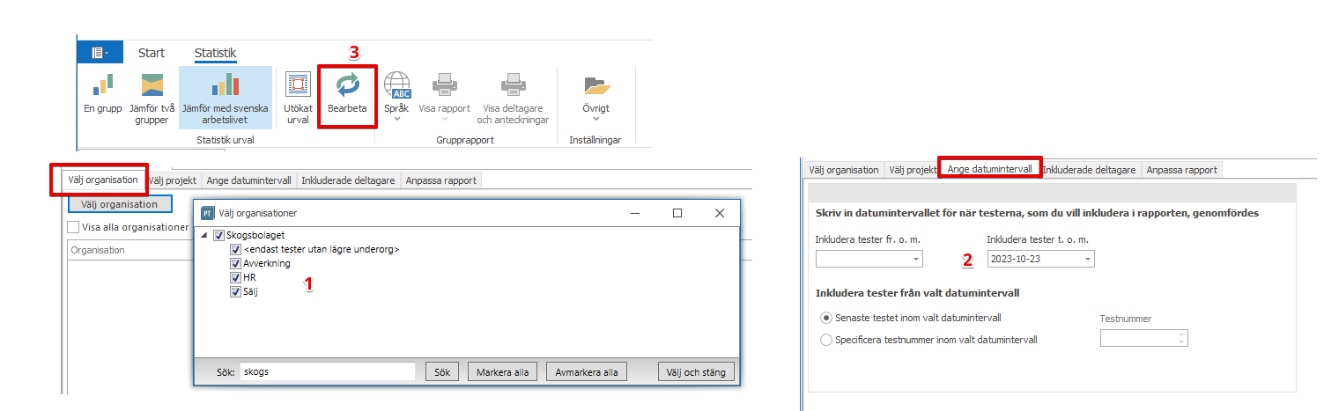Click the Skogsbolaget tree label

coord(255,236)
